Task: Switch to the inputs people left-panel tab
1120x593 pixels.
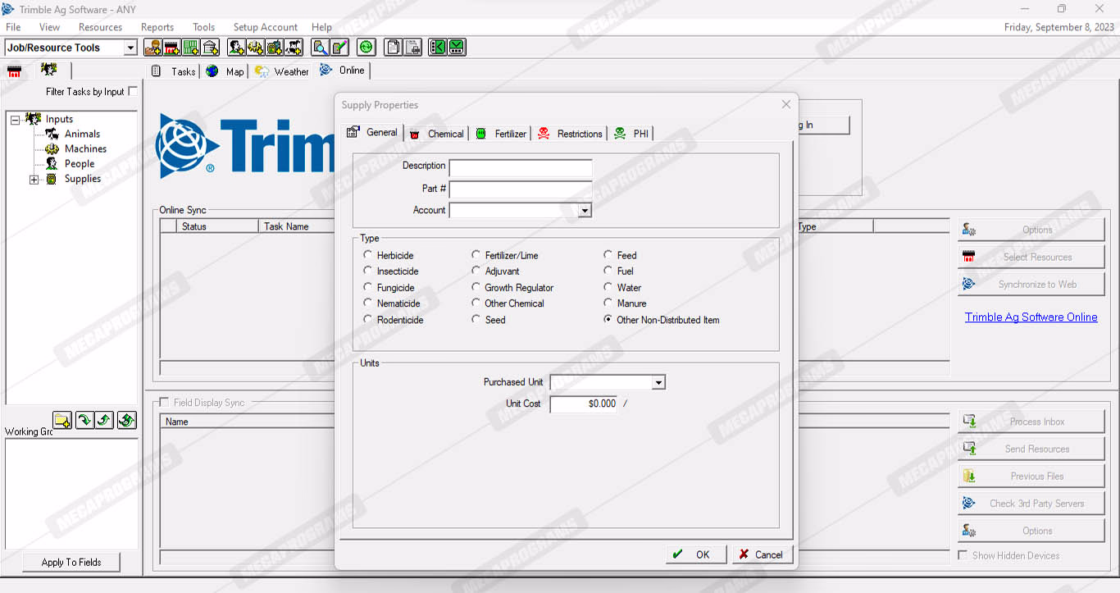Action: pyautogui.click(x=49, y=70)
